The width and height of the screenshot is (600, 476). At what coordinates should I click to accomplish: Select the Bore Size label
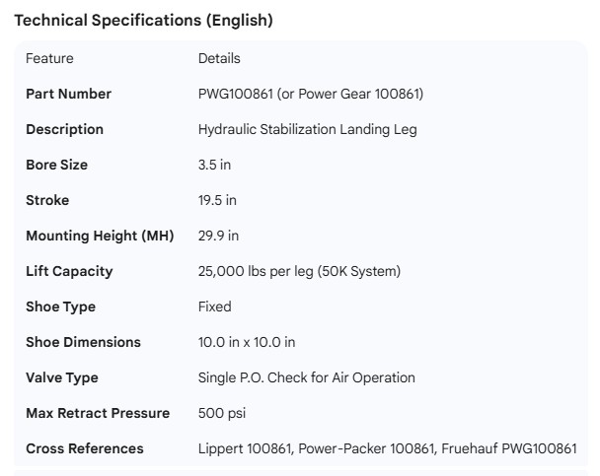[x=56, y=165]
